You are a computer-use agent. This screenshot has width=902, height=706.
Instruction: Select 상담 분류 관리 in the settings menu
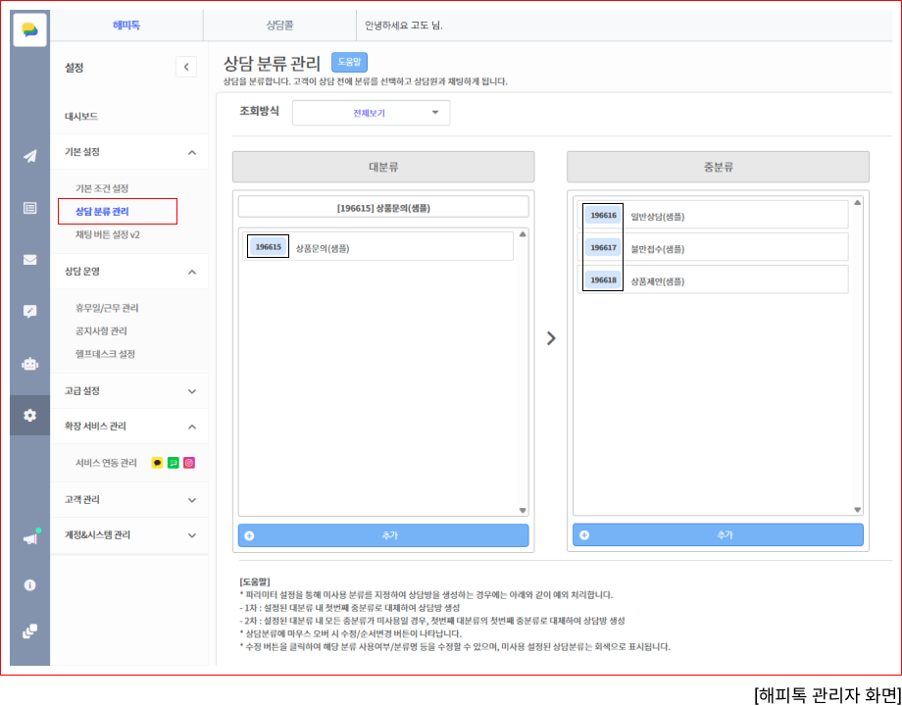102,211
